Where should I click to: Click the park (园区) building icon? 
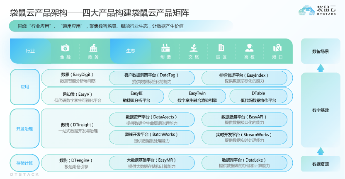221,48
